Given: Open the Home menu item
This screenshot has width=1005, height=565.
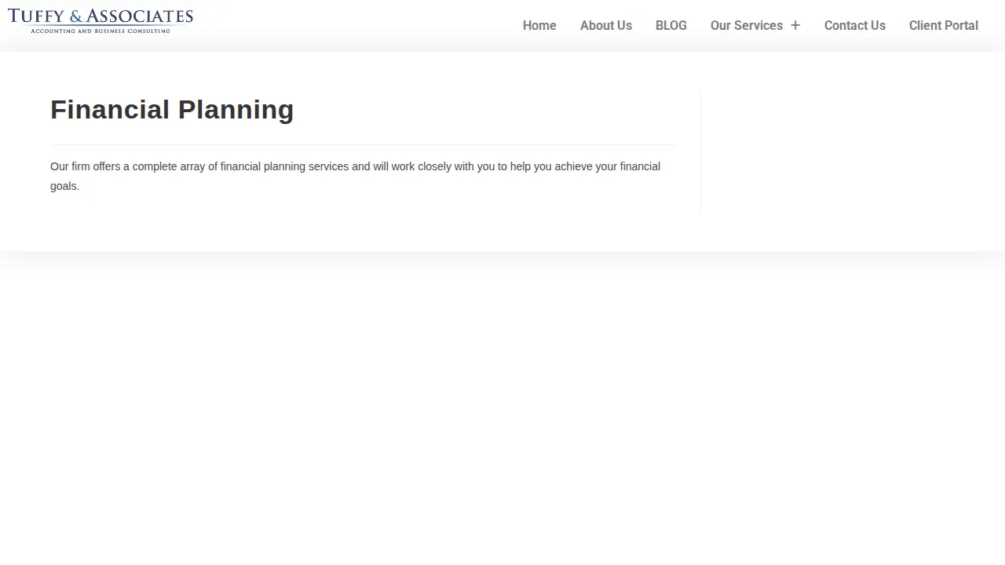Looking at the screenshot, I should pyautogui.click(x=539, y=25).
